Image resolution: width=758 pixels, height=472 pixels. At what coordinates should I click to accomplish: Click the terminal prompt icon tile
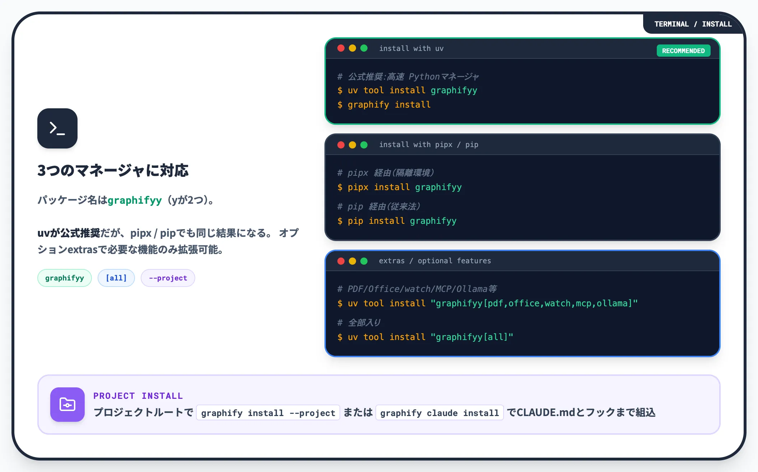pos(57,128)
